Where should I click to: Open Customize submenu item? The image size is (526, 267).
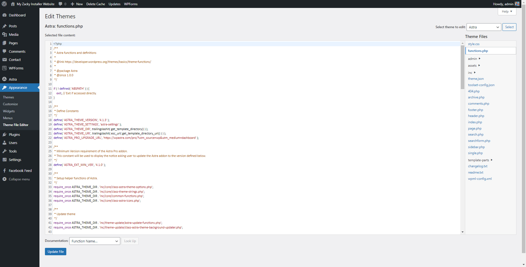10,104
